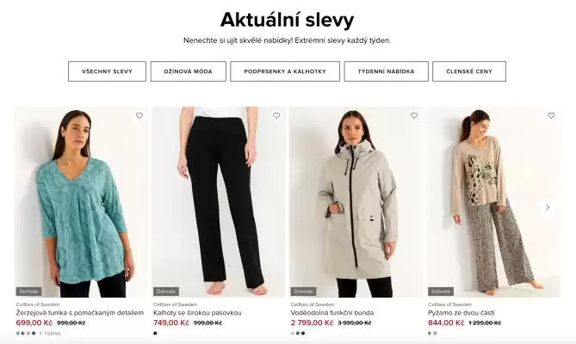Heart the waterproof functional jacket
This screenshot has height=344, width=576.
click(413, 115)
